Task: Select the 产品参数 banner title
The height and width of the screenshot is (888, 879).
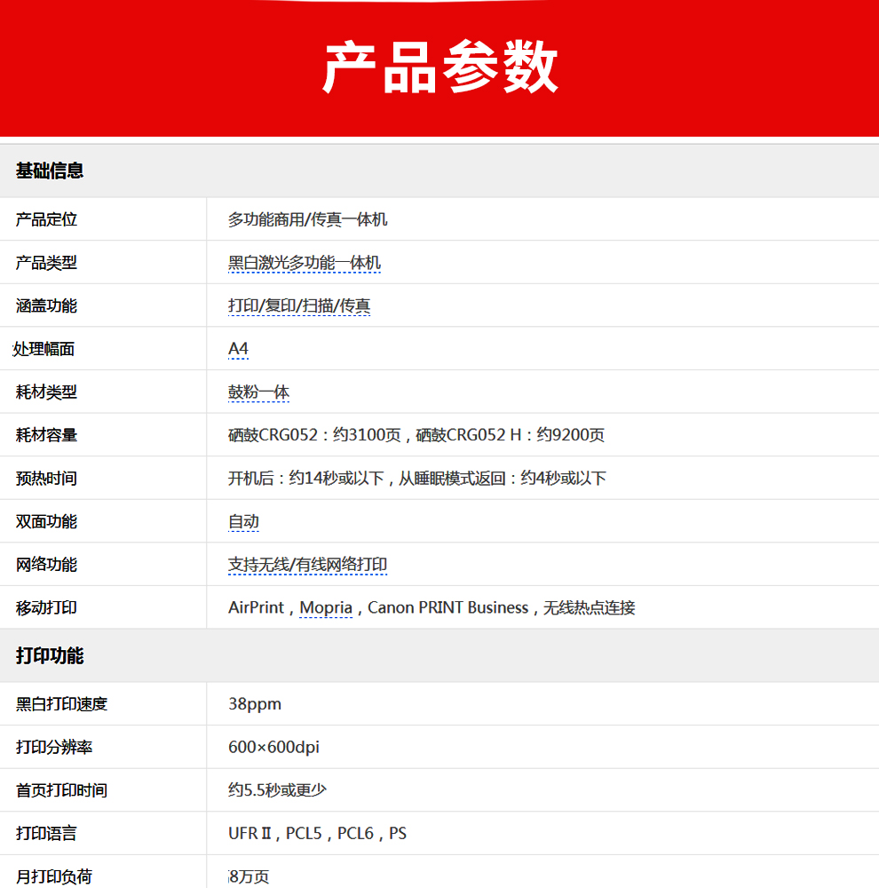Action: [439, 67]
